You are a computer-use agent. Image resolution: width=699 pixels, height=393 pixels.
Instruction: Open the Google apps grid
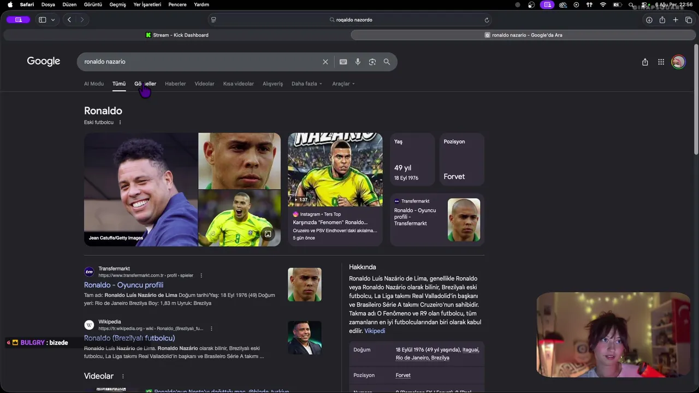[x=661, y=62]
